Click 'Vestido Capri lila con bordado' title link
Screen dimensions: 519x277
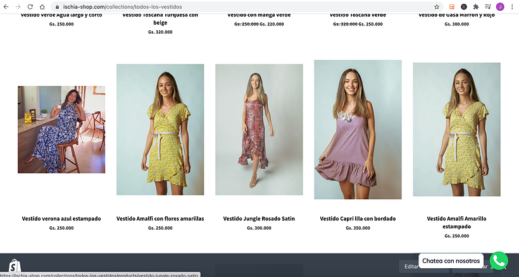point(358,219)
